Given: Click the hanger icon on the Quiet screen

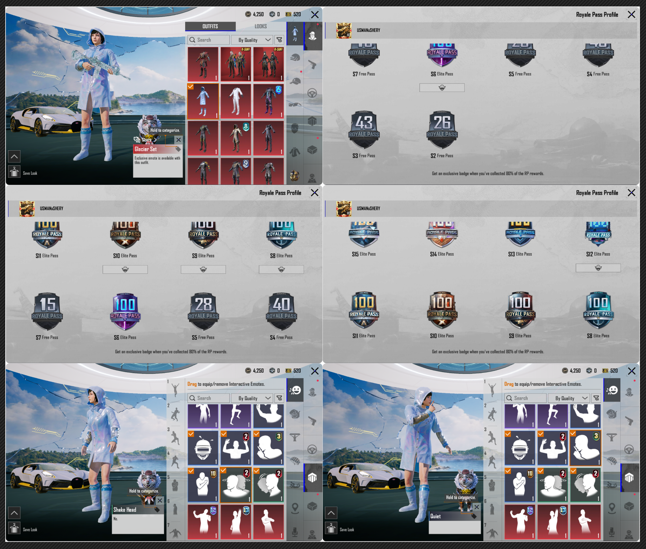Looking at the screenshot, I should point(331,528).
